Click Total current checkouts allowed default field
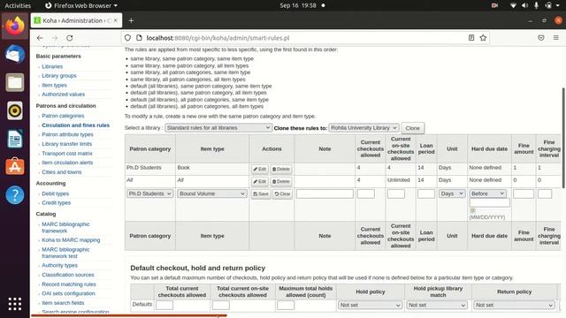This screenshot has width=566, height=318. 164,305
